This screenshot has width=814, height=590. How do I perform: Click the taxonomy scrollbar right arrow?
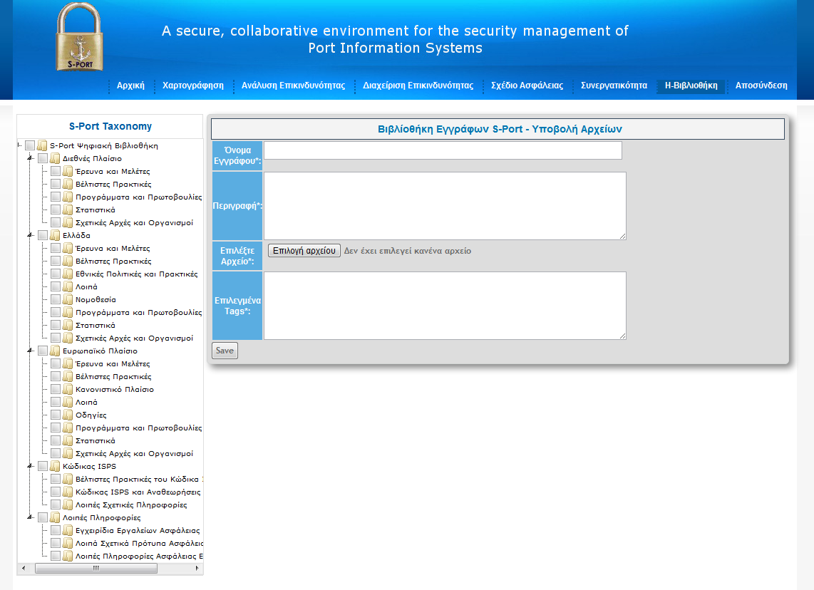pyautogui.click(x=197, y=568)
